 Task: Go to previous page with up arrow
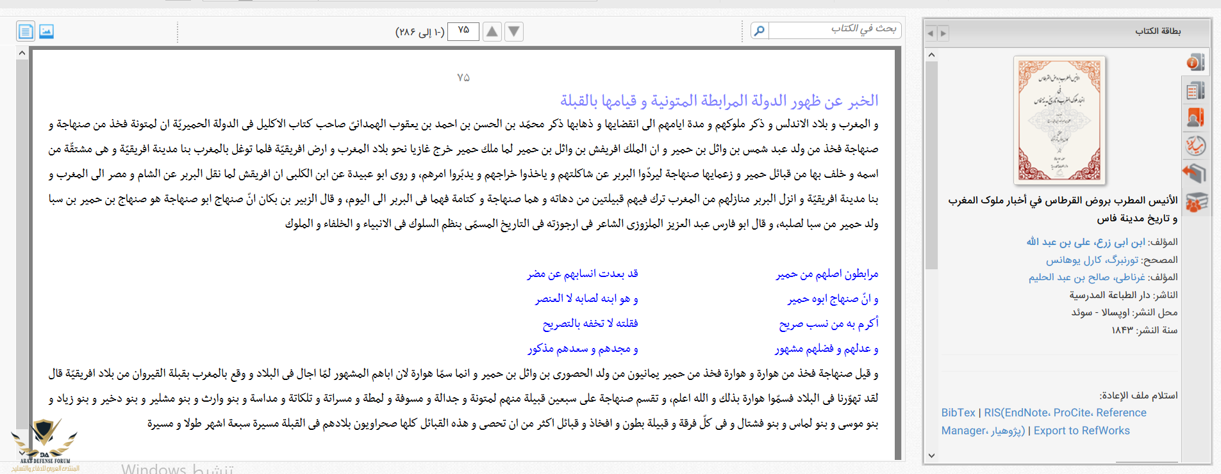pos(492,31)
